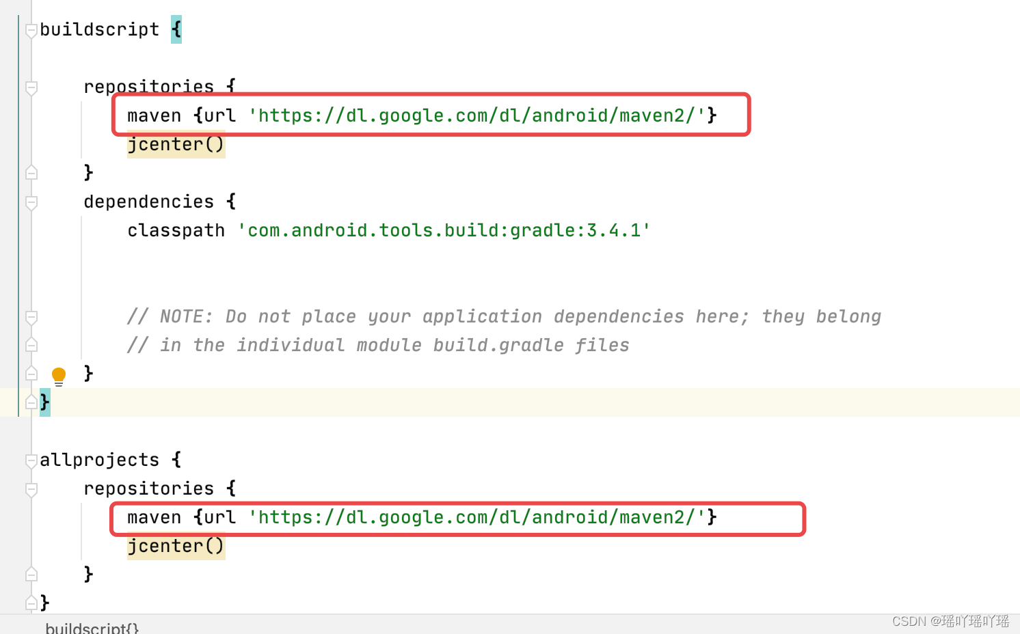This screenshot has height=634, width=1020.
Task: Click the end-fold marker beside the highlighted closing brace
Action: tap(30, 402)
